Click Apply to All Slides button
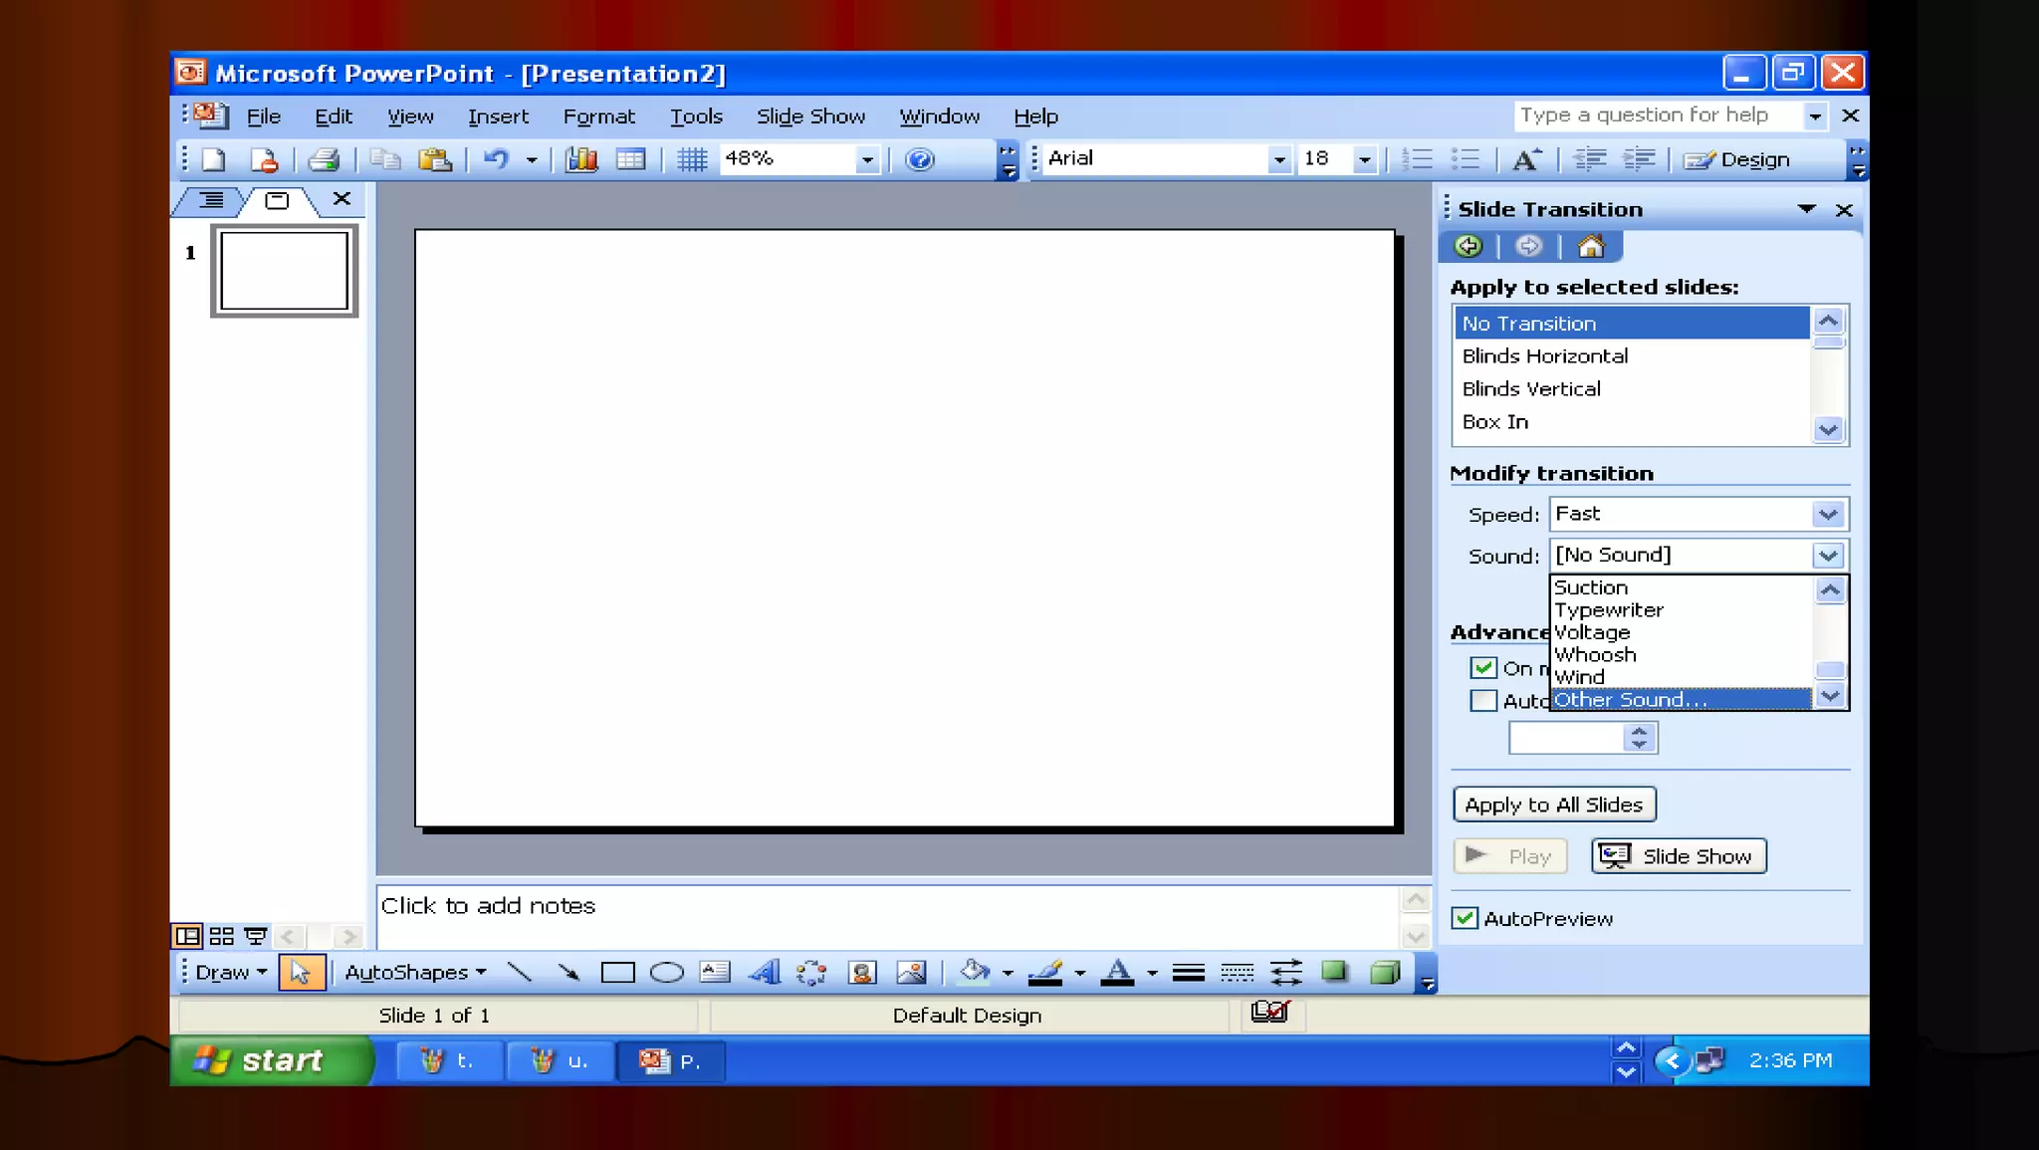Screen dimensions: 2039x1150 pyautogui.click(x=1553, y=805)
